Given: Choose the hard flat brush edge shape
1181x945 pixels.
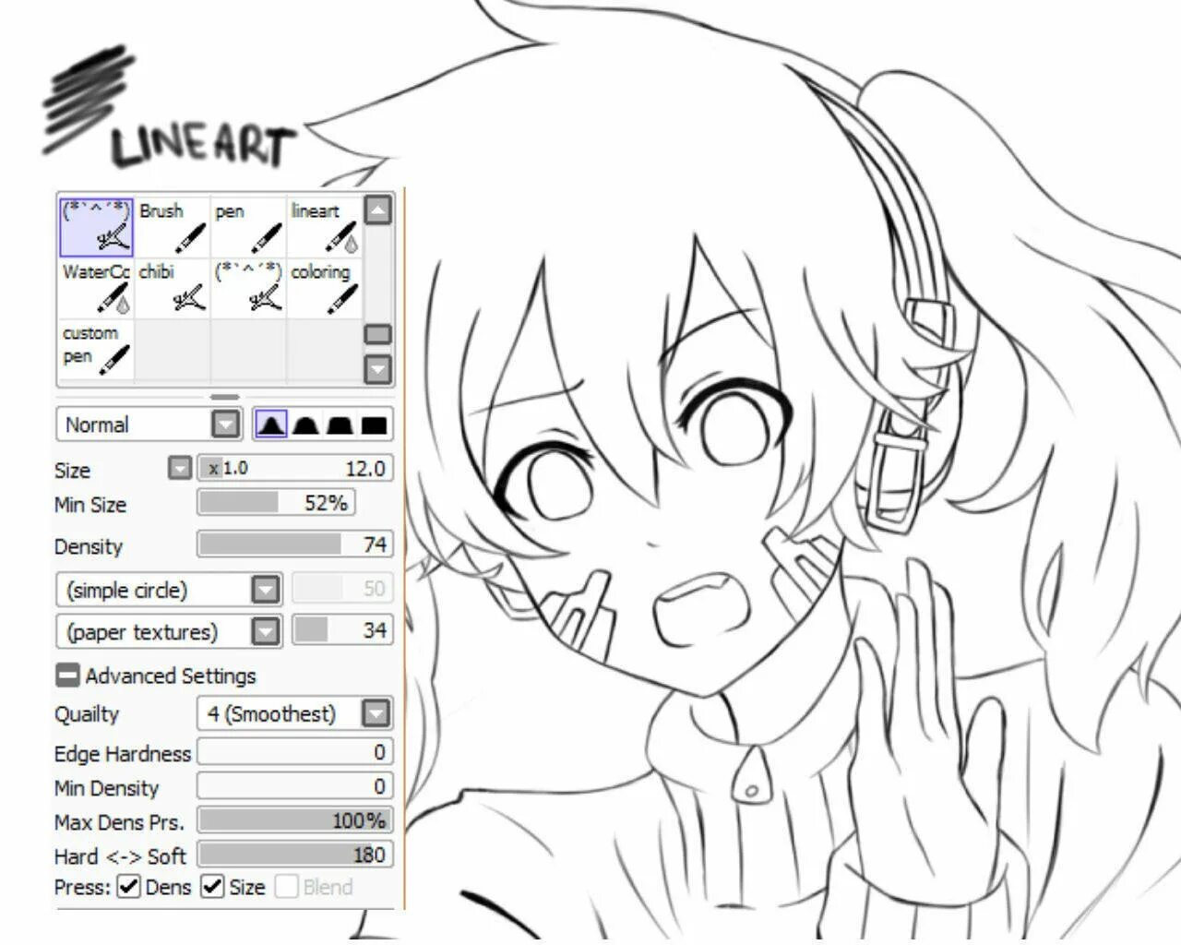Looking at the screenshot, I should click(374, 425).
